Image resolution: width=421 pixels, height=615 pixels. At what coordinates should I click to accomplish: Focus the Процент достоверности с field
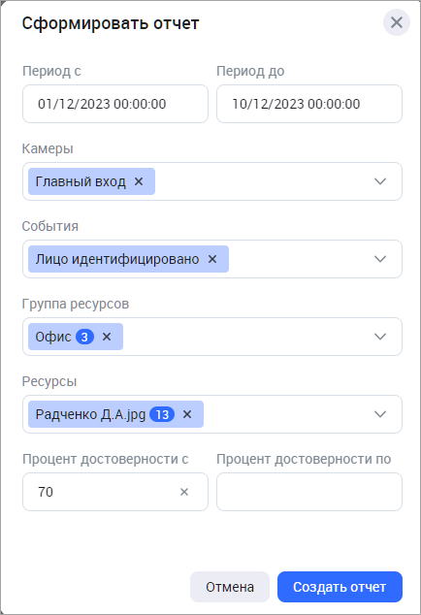click(115, 492)
